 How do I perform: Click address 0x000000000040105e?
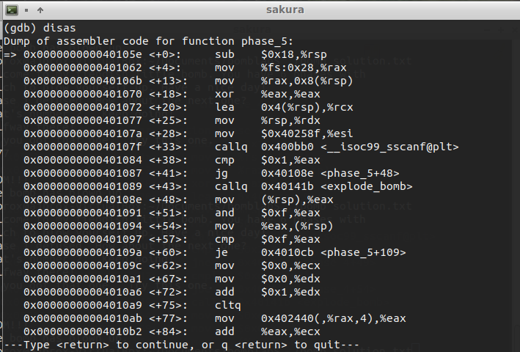tap(83, 54)
